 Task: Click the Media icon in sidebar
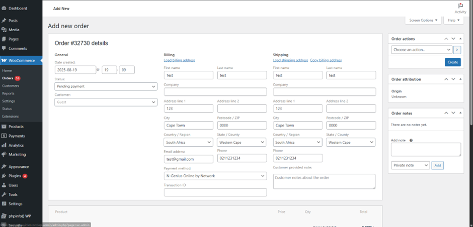(4, 30)
